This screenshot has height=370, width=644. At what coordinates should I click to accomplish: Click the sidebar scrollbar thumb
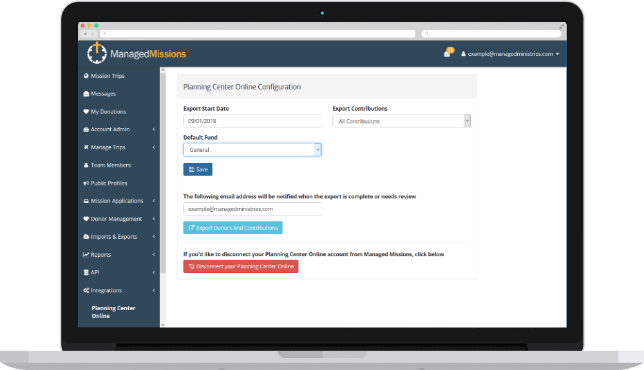pos(163,173)
